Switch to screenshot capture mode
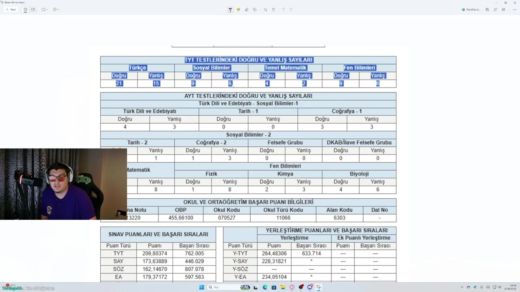The width and height of the screenshot is (520, 292). 26,9
